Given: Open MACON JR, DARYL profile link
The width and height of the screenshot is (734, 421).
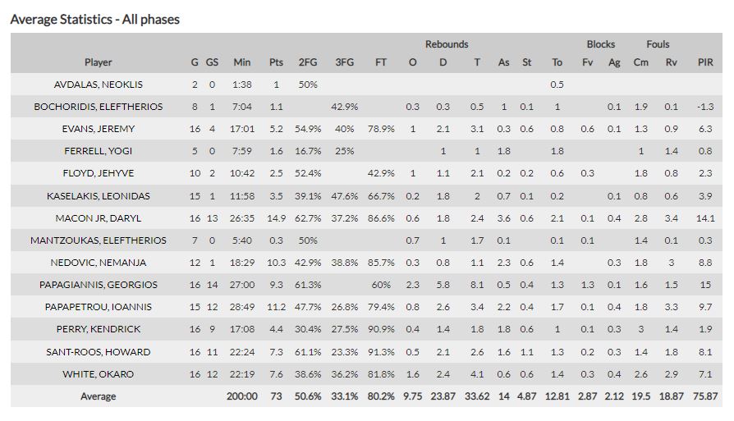Looking at the screenshot, I should pyautogui.click(x=99, y=218).
